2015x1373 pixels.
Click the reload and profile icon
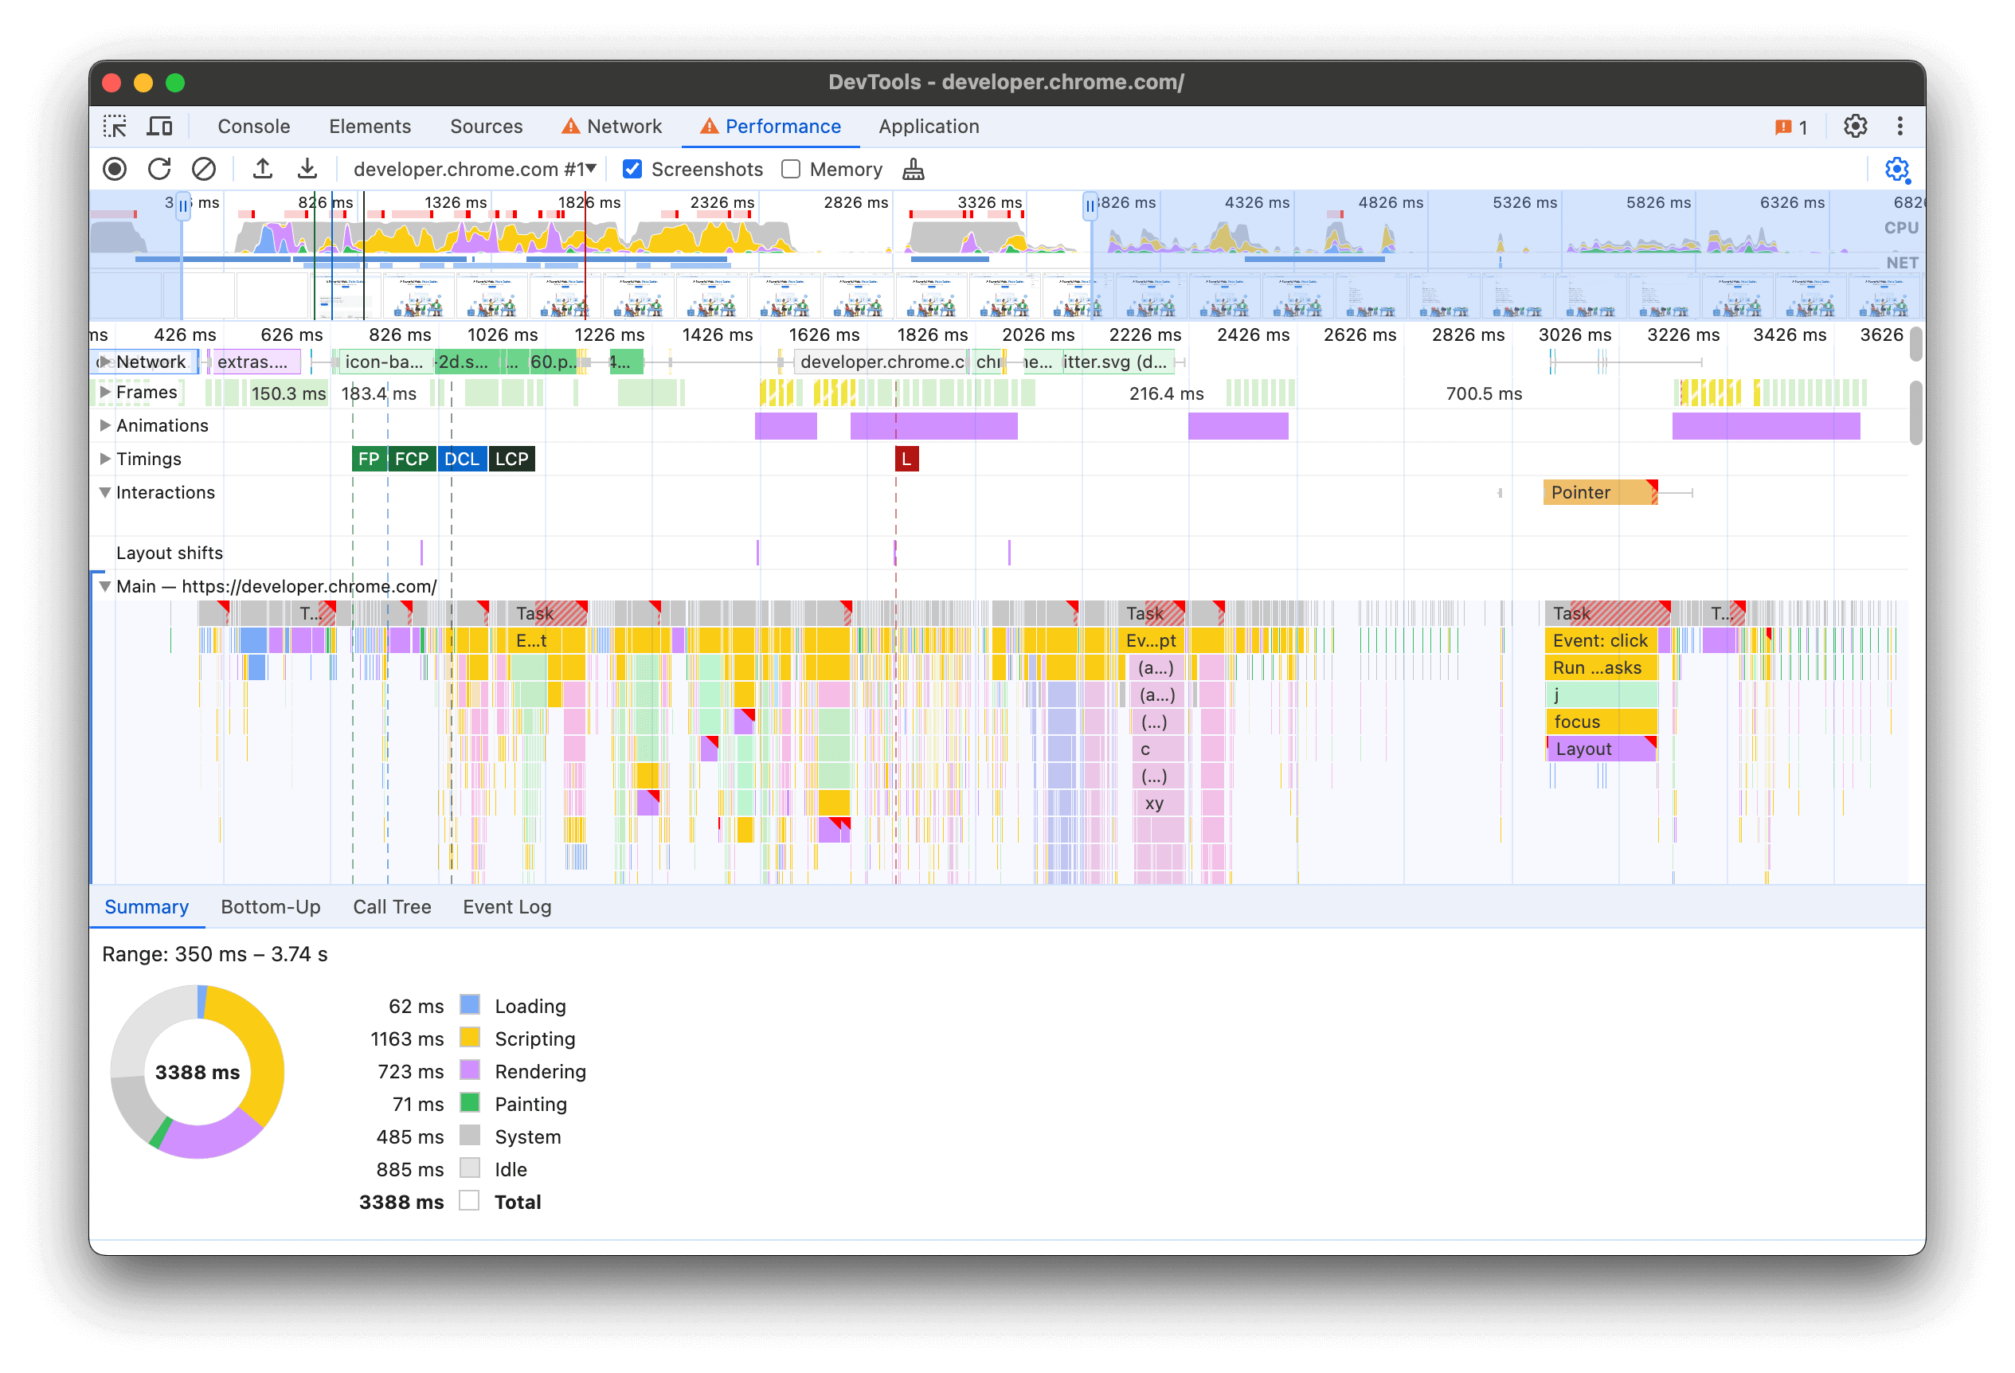158,168
